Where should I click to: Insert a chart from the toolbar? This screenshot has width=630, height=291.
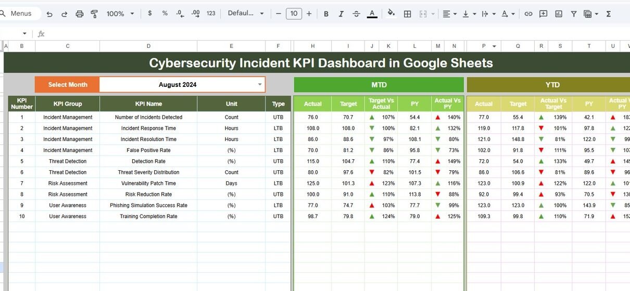click(x=559, y=14)
